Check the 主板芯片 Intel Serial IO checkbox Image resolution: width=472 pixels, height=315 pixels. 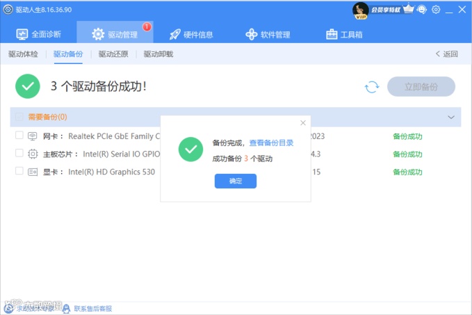pyautogui.click(x=19, y=153)
